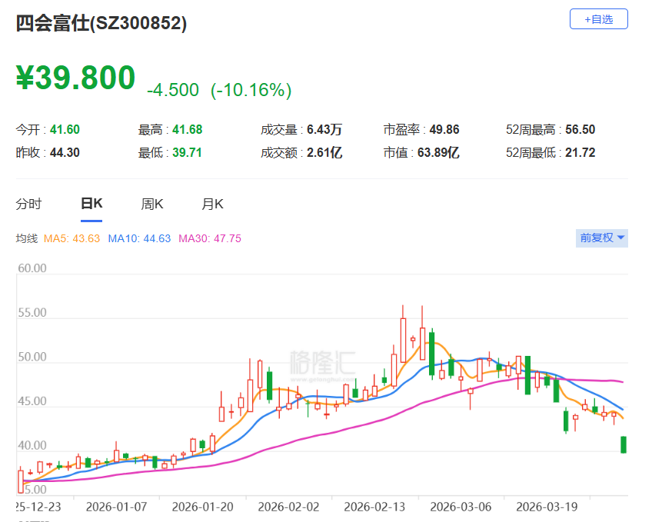662x522 pixels.
Task: Click the 均线 moving average label
Action: (27, 239)
